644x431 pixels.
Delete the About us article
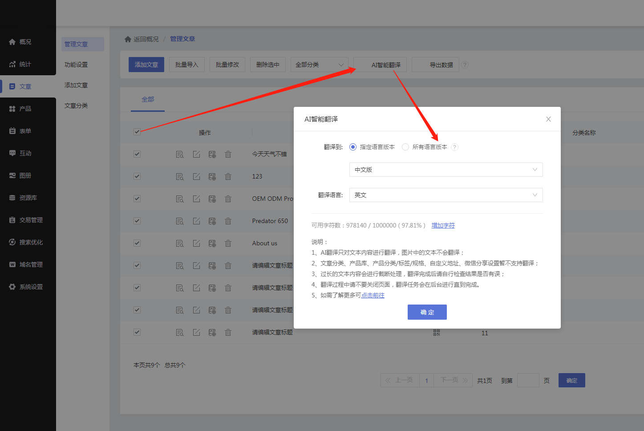point(228,244)
